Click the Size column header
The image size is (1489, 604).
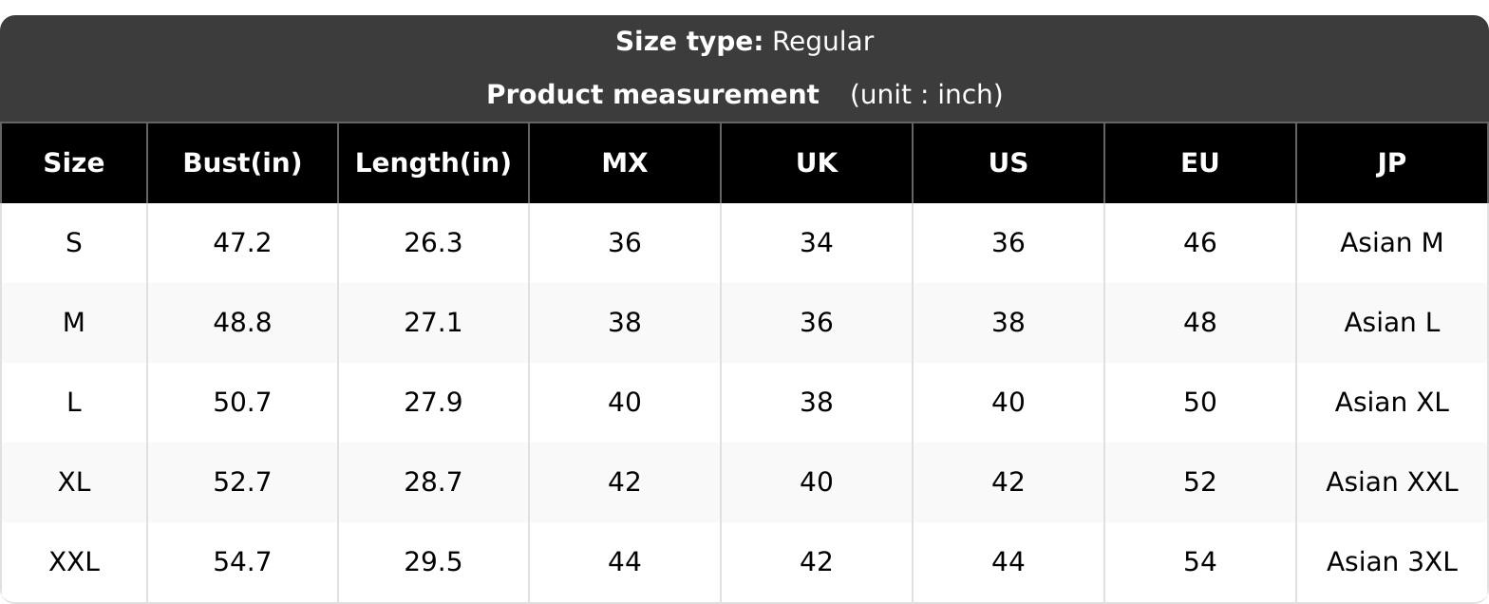coord(74,163)
